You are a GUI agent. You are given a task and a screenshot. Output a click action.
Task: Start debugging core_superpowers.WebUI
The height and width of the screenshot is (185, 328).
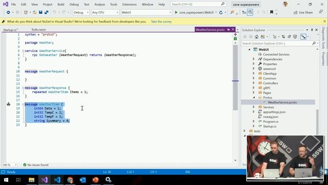pos(195,12)
